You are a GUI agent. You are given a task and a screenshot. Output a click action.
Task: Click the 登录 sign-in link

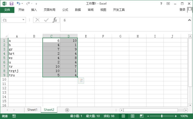tap(182, 10)
